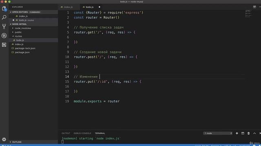Screen dimensions: 261x146
Task: Click unsaved dot beside todo.js in Open Editors
Action: click(x=13, y=20)
